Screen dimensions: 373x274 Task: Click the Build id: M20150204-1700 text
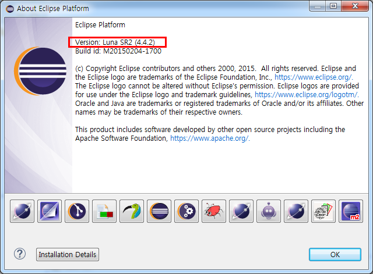[x=118, y=51]
